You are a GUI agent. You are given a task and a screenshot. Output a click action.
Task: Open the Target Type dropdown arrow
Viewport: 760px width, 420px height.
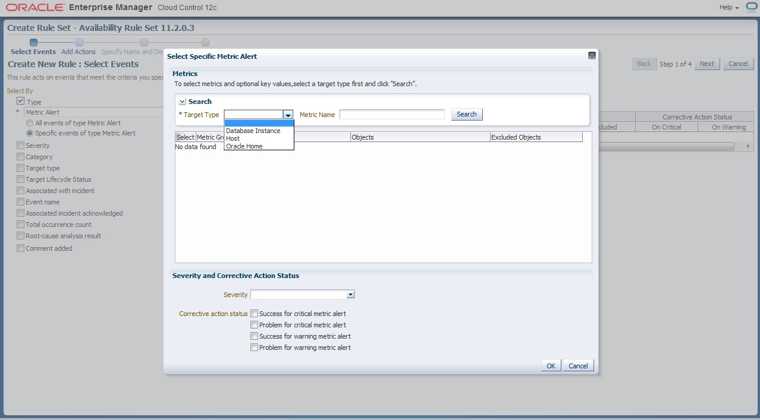click(288, 115)
